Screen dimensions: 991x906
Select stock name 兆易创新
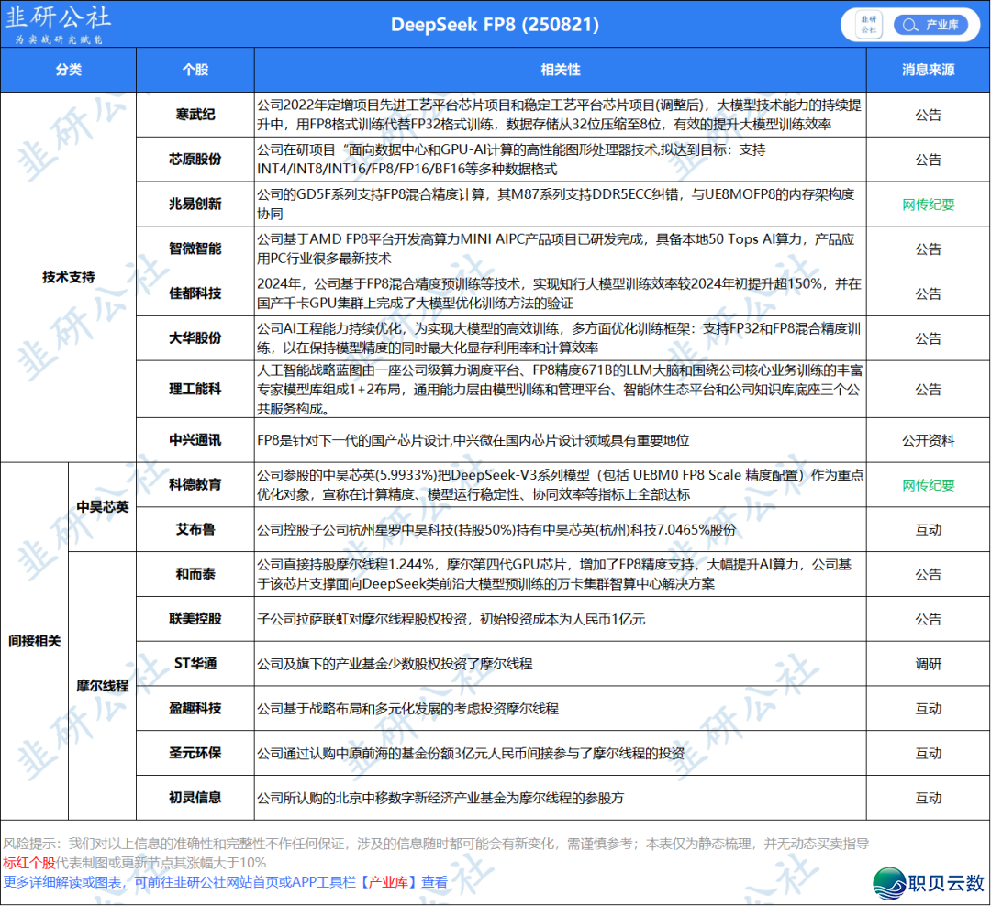click(x=195, y=204)
